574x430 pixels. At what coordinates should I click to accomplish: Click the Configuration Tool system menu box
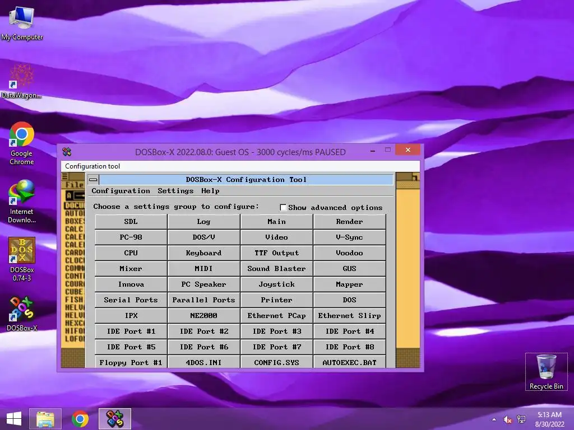point(94,180)
